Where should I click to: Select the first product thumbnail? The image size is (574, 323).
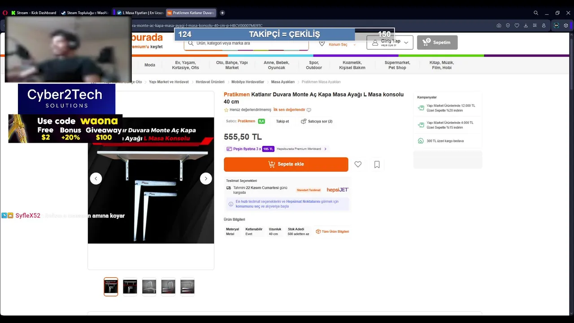pos(111,287)
